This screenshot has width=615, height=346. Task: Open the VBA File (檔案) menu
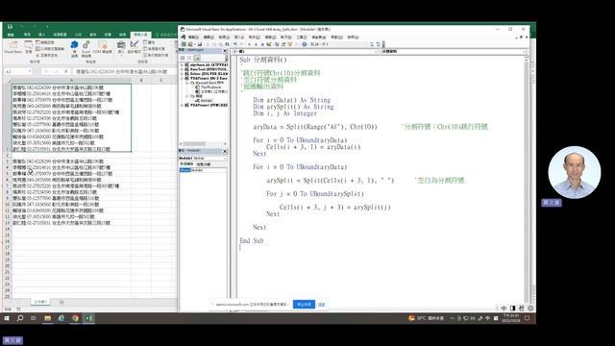(x=194, y=37)
